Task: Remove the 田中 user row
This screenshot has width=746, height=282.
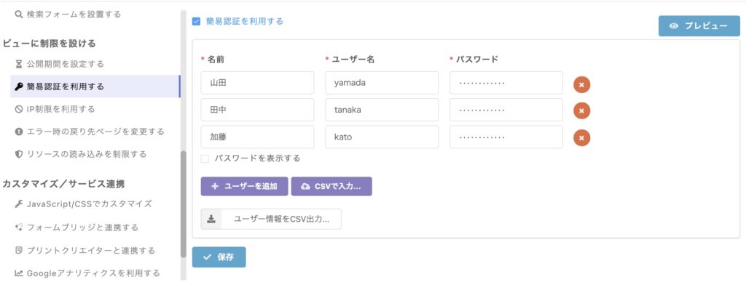Action: coord(581,110)
